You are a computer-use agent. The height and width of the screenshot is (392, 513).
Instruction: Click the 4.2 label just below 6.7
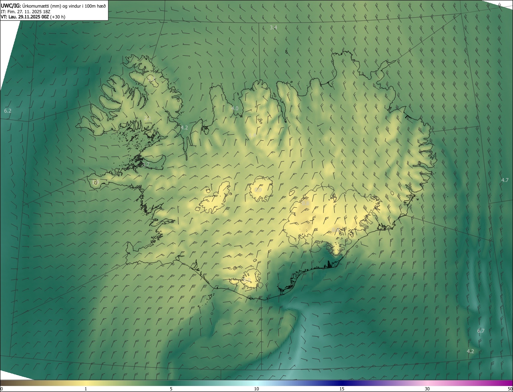pos(471,351)
